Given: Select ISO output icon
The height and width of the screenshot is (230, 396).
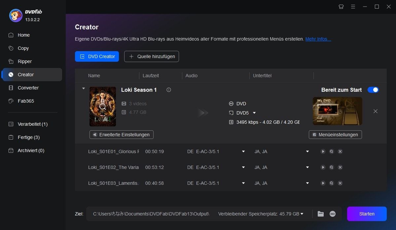Looking at the screenshot, I should (x=333, y=214).
